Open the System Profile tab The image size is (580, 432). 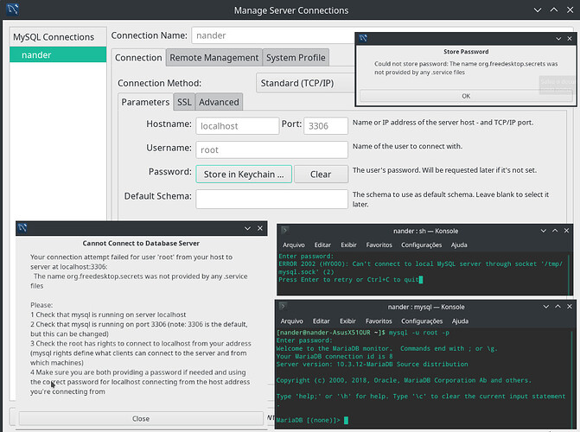(x=296, y=58)
